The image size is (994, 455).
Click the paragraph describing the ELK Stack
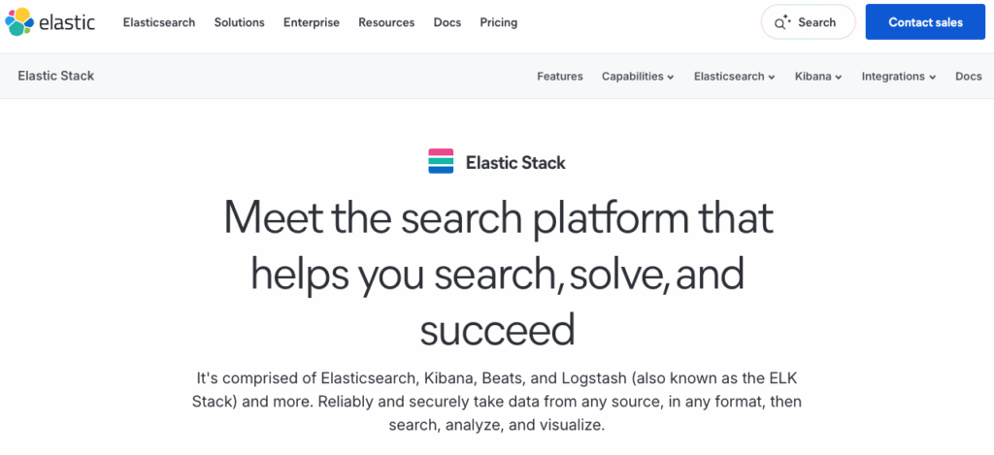click(x=497, y=400)
